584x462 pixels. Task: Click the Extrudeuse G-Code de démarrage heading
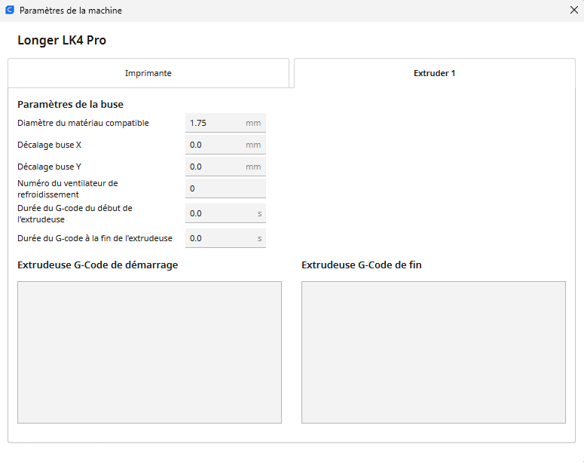(x=97, y=265)
